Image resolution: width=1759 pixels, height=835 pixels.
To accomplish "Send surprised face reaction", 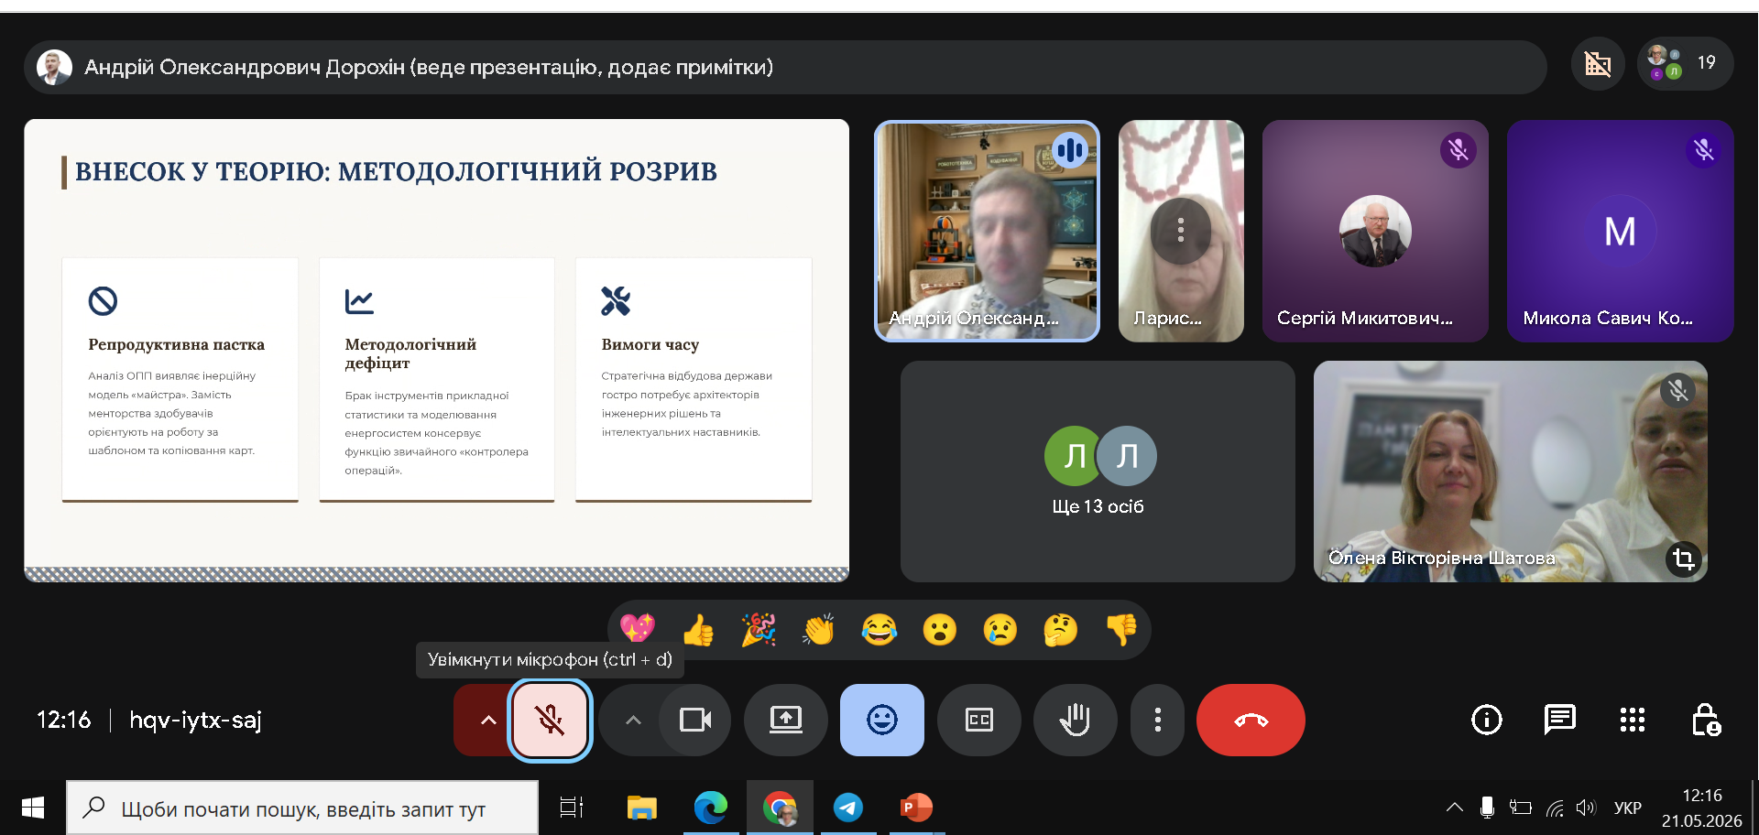I will click(940, 629).
